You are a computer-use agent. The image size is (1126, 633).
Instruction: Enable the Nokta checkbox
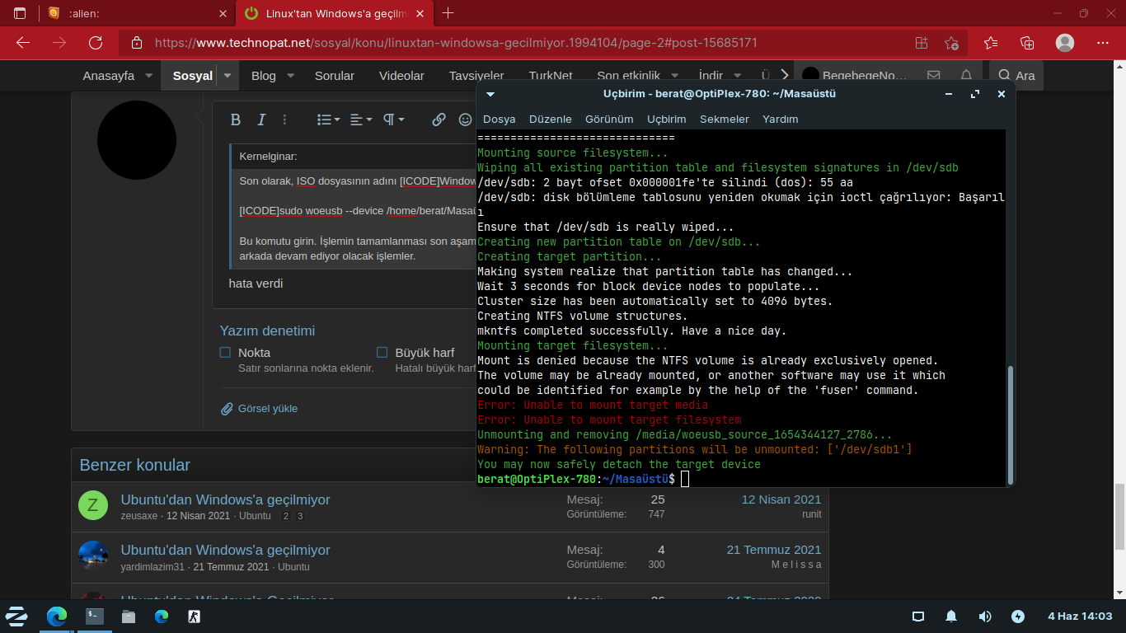[x=225, y=353]
